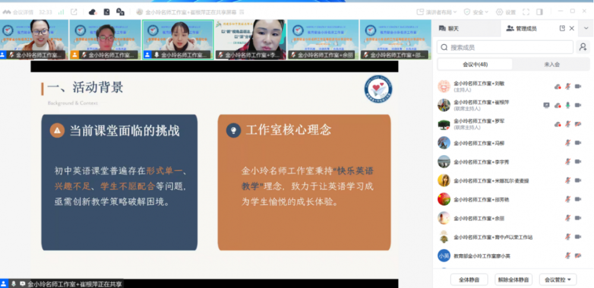Select the highlighted active speaker video thumbnail
Viewport: 594px width, 288px height.
[178, 40]
